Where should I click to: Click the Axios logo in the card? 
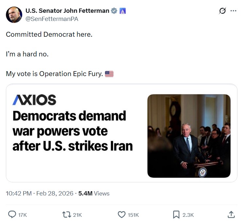[x=34, y=100]
